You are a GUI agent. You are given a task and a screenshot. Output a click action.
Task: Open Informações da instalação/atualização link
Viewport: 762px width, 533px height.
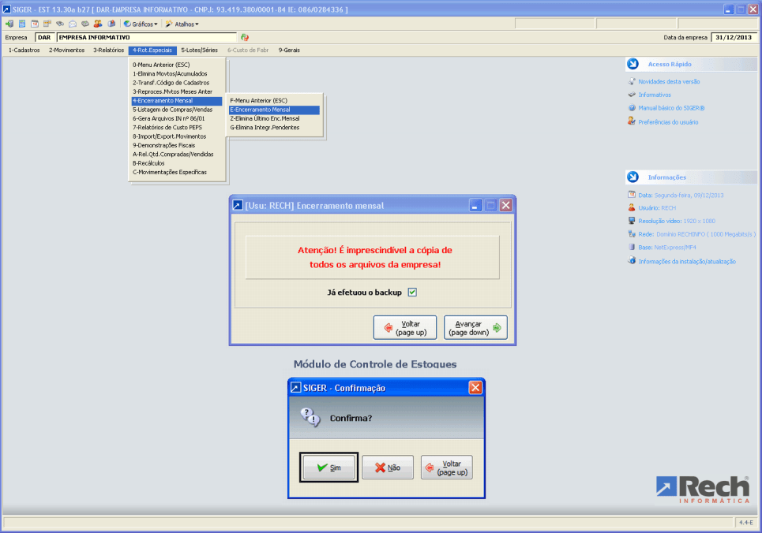coord(687,261)
